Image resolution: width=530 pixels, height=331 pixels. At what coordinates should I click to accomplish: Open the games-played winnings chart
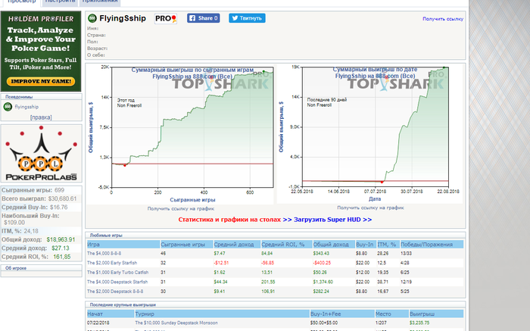(181, 133)
